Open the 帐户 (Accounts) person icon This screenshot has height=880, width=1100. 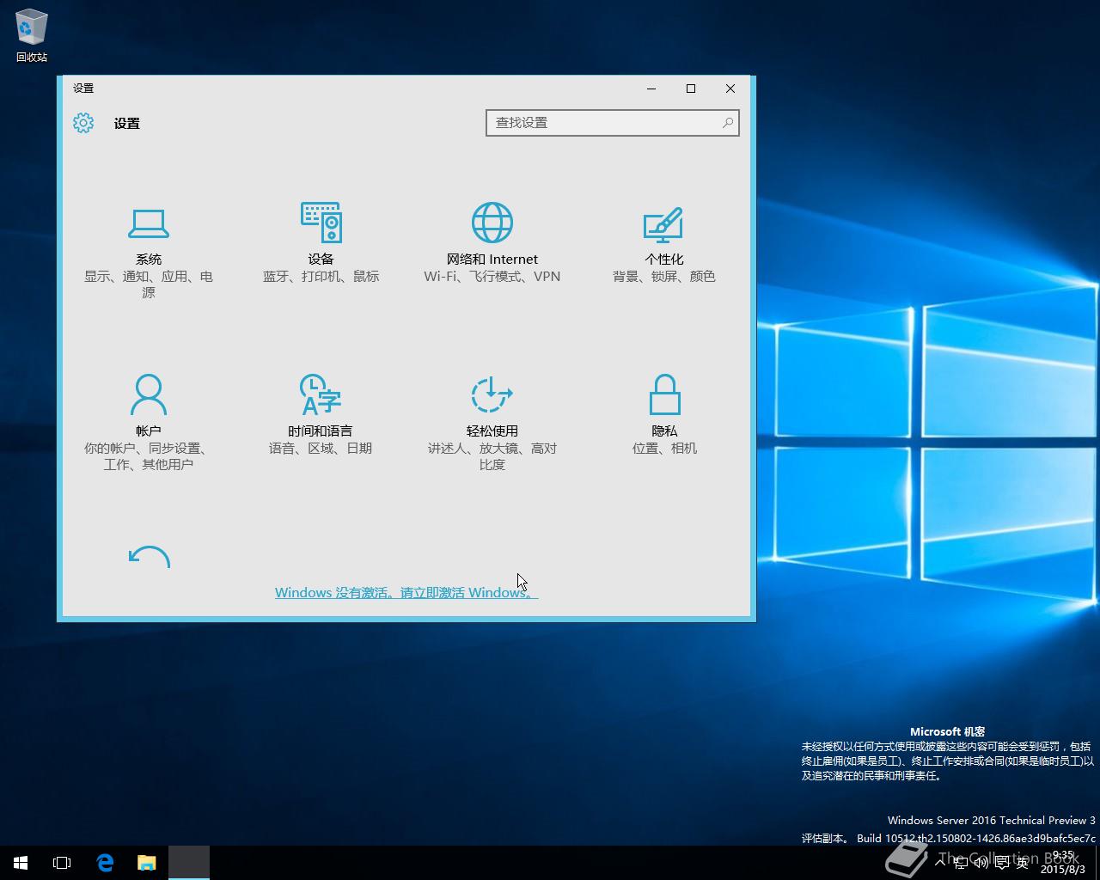coord(148,394)
